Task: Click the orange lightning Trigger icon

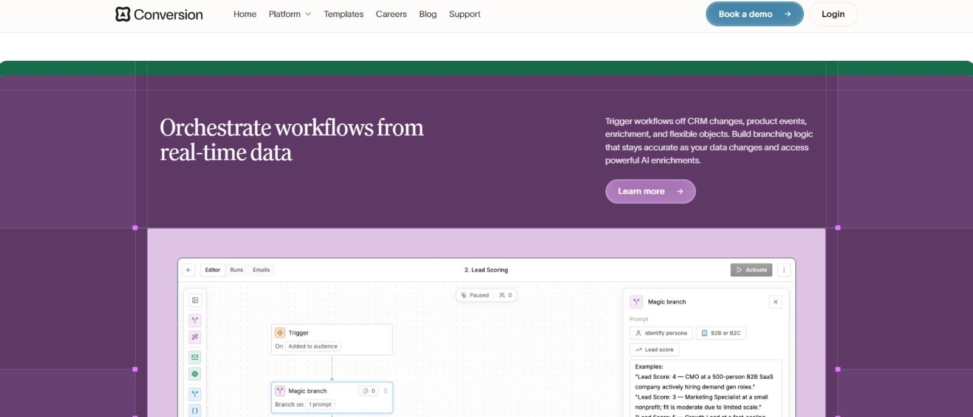Action: [x=280, y=333]
